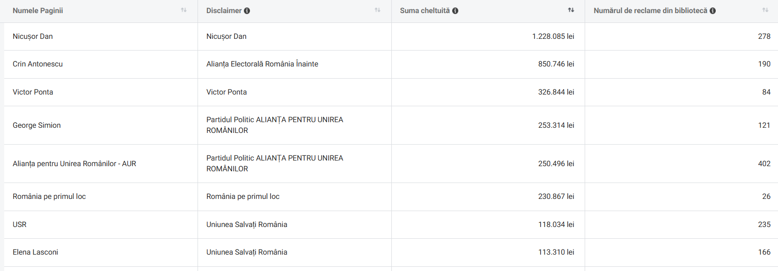Click Alianța Electorală România Înainte disclaimer
Image resolution: width=778 pixels, height=271 pixels.
coord(262,64)
